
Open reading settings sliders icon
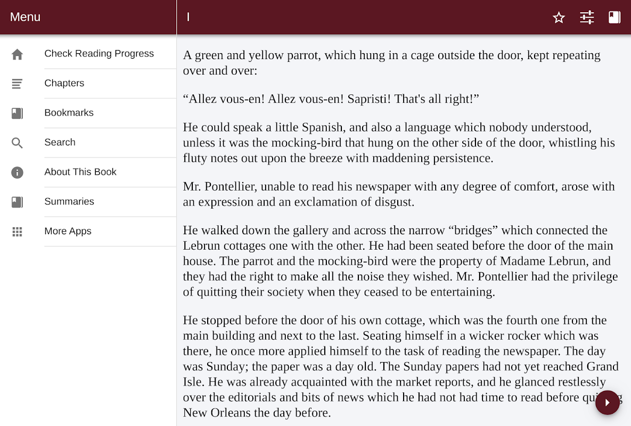587,17
